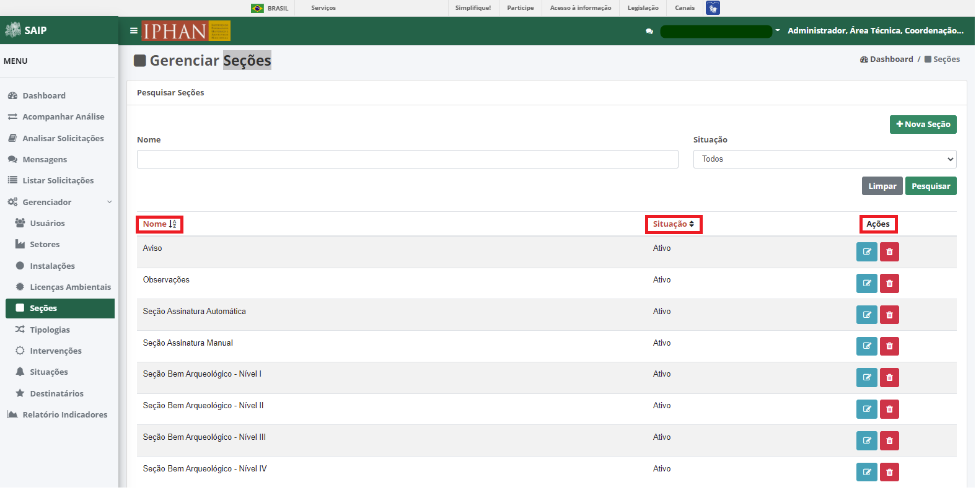Open the Simplifique! link

tap(473, 8)
